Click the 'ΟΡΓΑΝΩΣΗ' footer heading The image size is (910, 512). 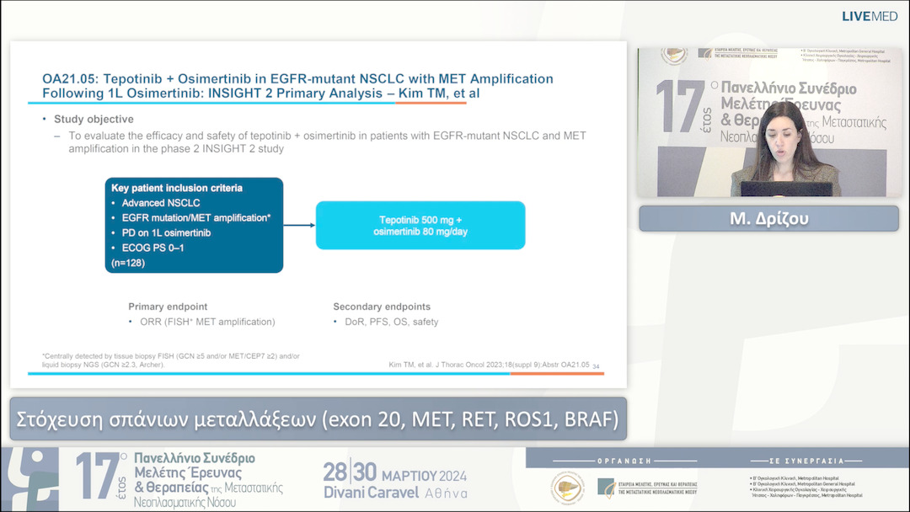(624, 461)
